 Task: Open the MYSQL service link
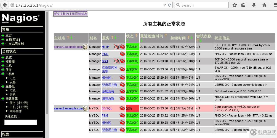click(107, 108)
